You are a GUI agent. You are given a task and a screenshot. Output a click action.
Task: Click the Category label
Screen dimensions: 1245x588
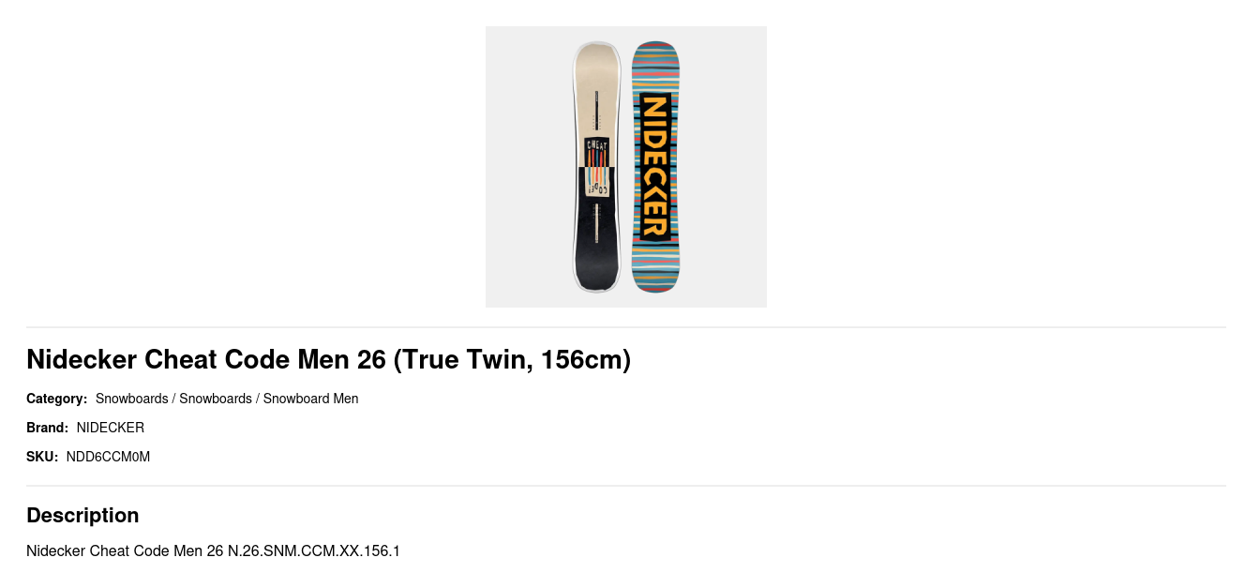(56, 399)
